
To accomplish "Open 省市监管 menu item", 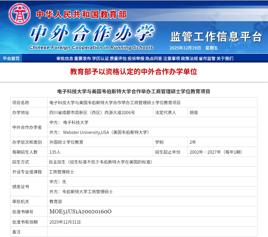I will click(x=207, y=59).
